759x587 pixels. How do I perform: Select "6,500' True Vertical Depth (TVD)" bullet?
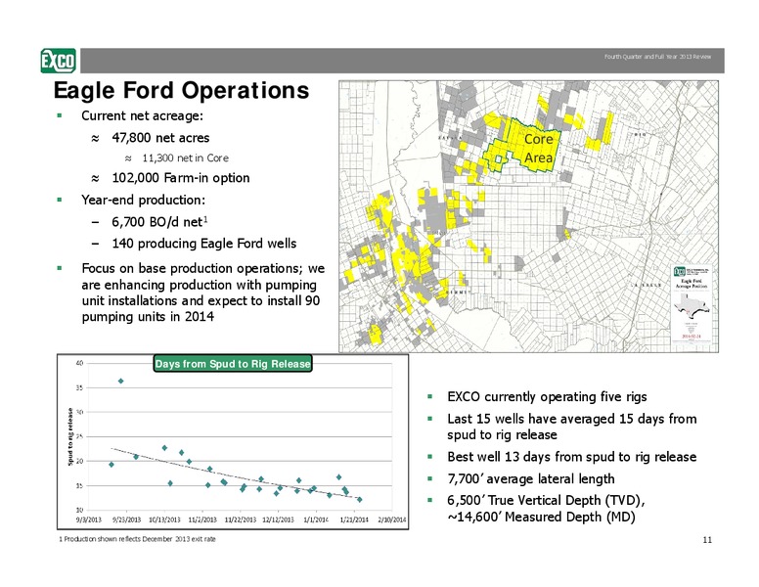[x=546, y=509]
